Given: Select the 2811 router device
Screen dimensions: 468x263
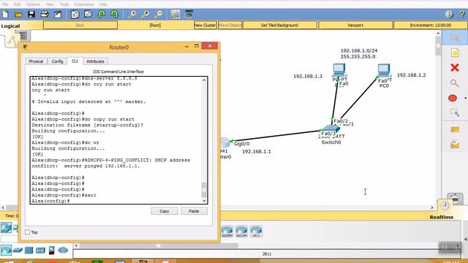Looking at the screenshot, I should pyautogui.click(x=256, y=231).
